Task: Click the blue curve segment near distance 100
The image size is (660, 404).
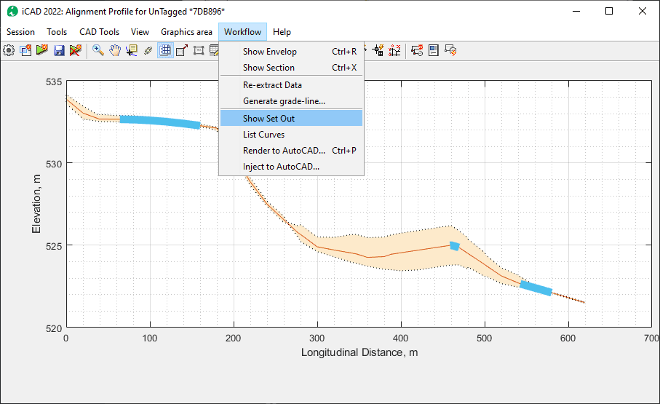Action: click(x=159, y=122)
